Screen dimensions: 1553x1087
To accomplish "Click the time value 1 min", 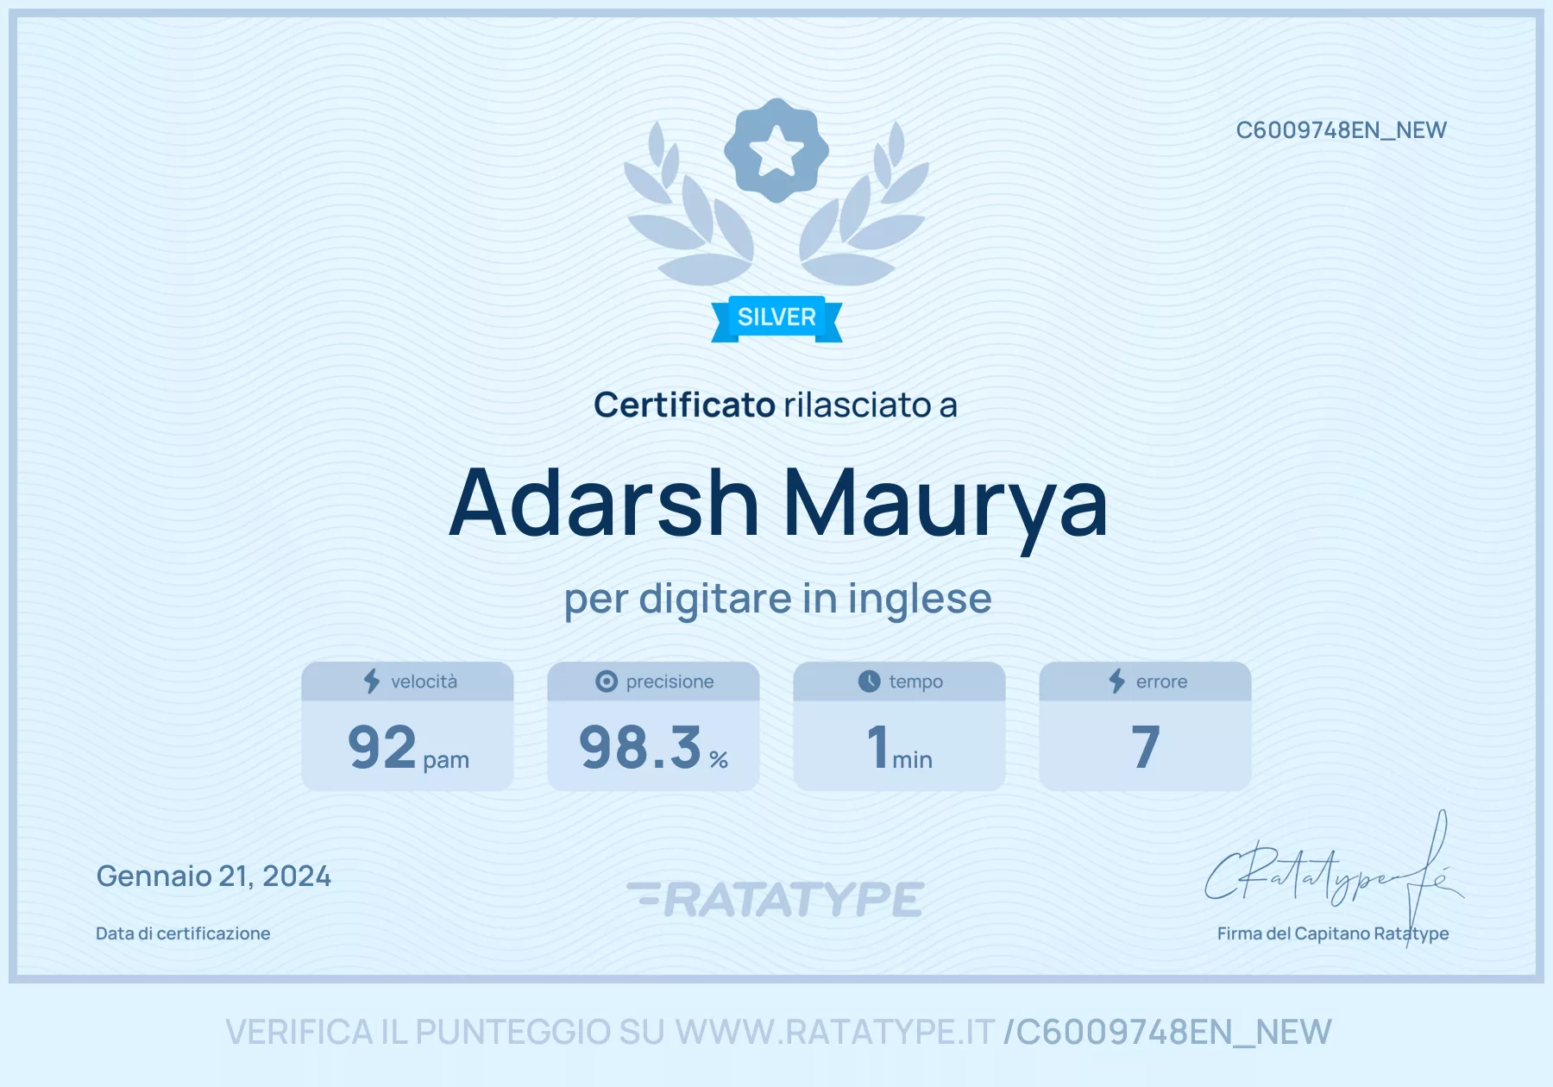I will 899,748.
